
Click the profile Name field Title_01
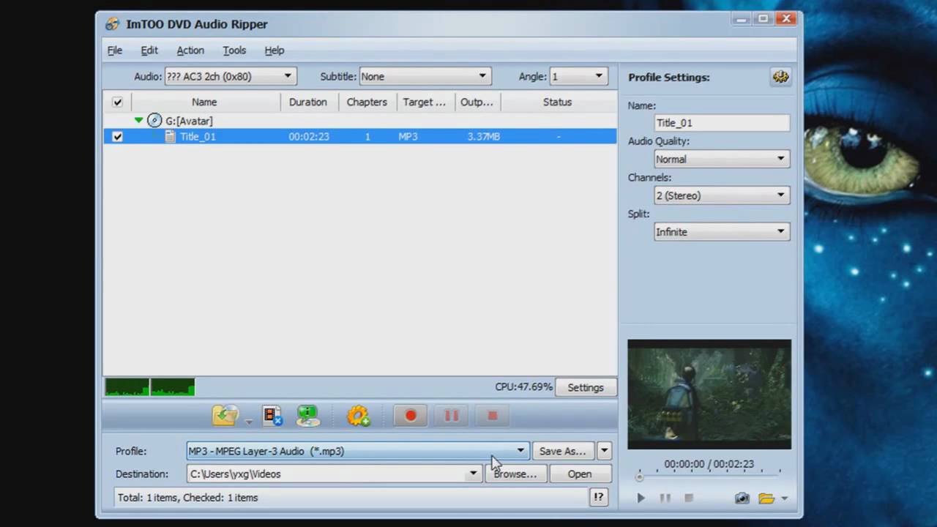click(722, 123)
